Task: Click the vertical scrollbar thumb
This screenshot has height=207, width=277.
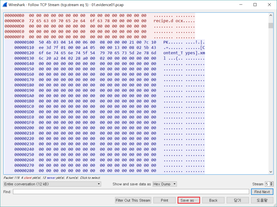Action: pos(271,25)
